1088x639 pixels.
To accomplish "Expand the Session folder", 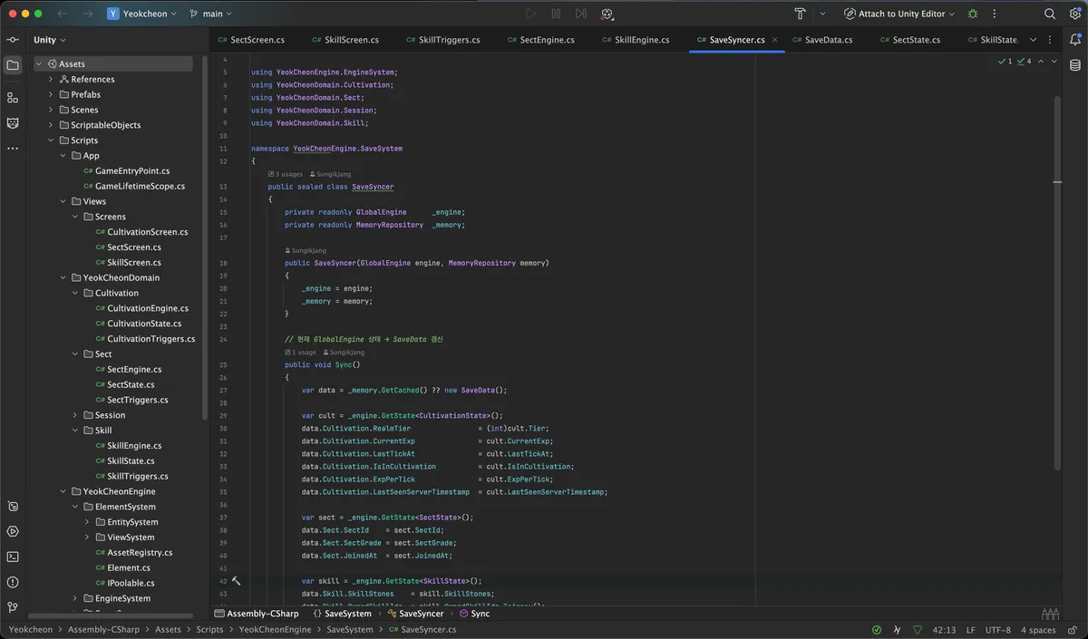I will click(76, 415).
